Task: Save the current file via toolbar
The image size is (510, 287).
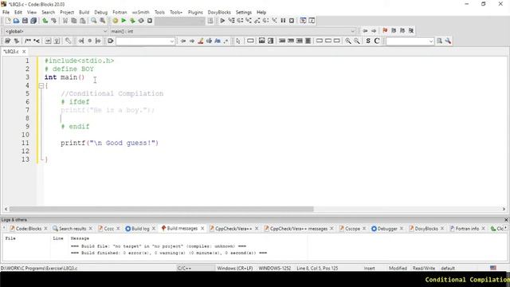Action: point(25,21)
